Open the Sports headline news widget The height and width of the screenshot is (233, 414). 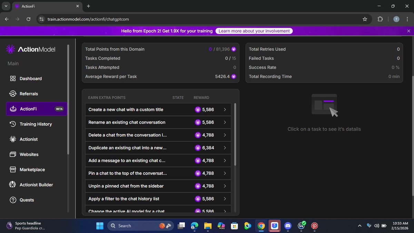(x=26, y=226)
